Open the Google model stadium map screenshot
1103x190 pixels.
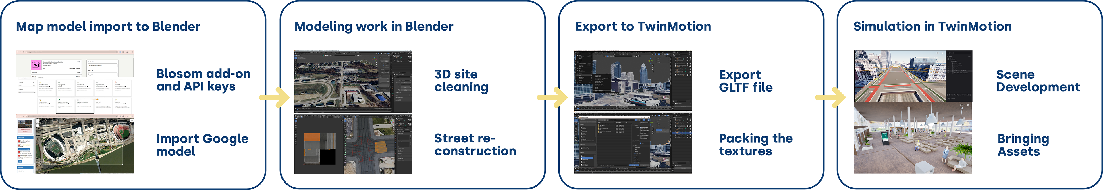(x=75, y=144)
